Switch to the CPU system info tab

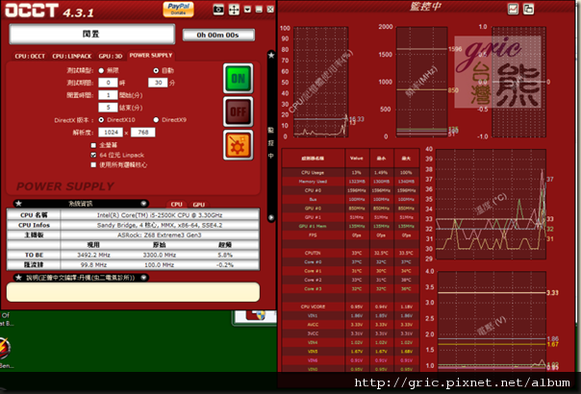(x=176, y=204)
